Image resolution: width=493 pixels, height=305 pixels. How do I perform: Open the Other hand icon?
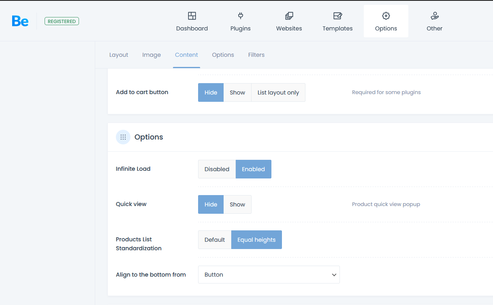pos(434,16)
